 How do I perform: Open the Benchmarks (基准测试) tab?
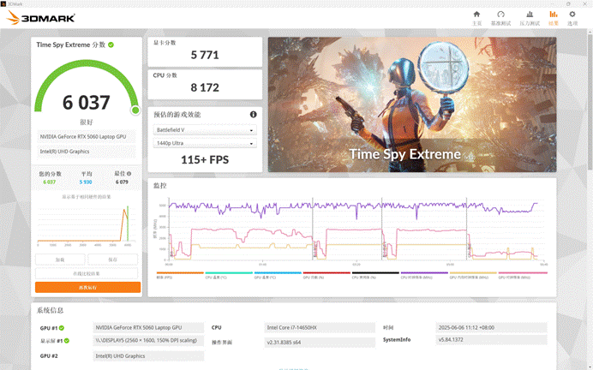pyautogui.click(x=500, y=18)
